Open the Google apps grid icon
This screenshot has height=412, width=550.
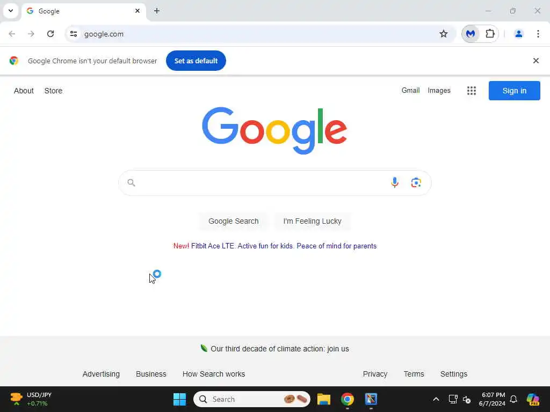[x=472, y=91]
